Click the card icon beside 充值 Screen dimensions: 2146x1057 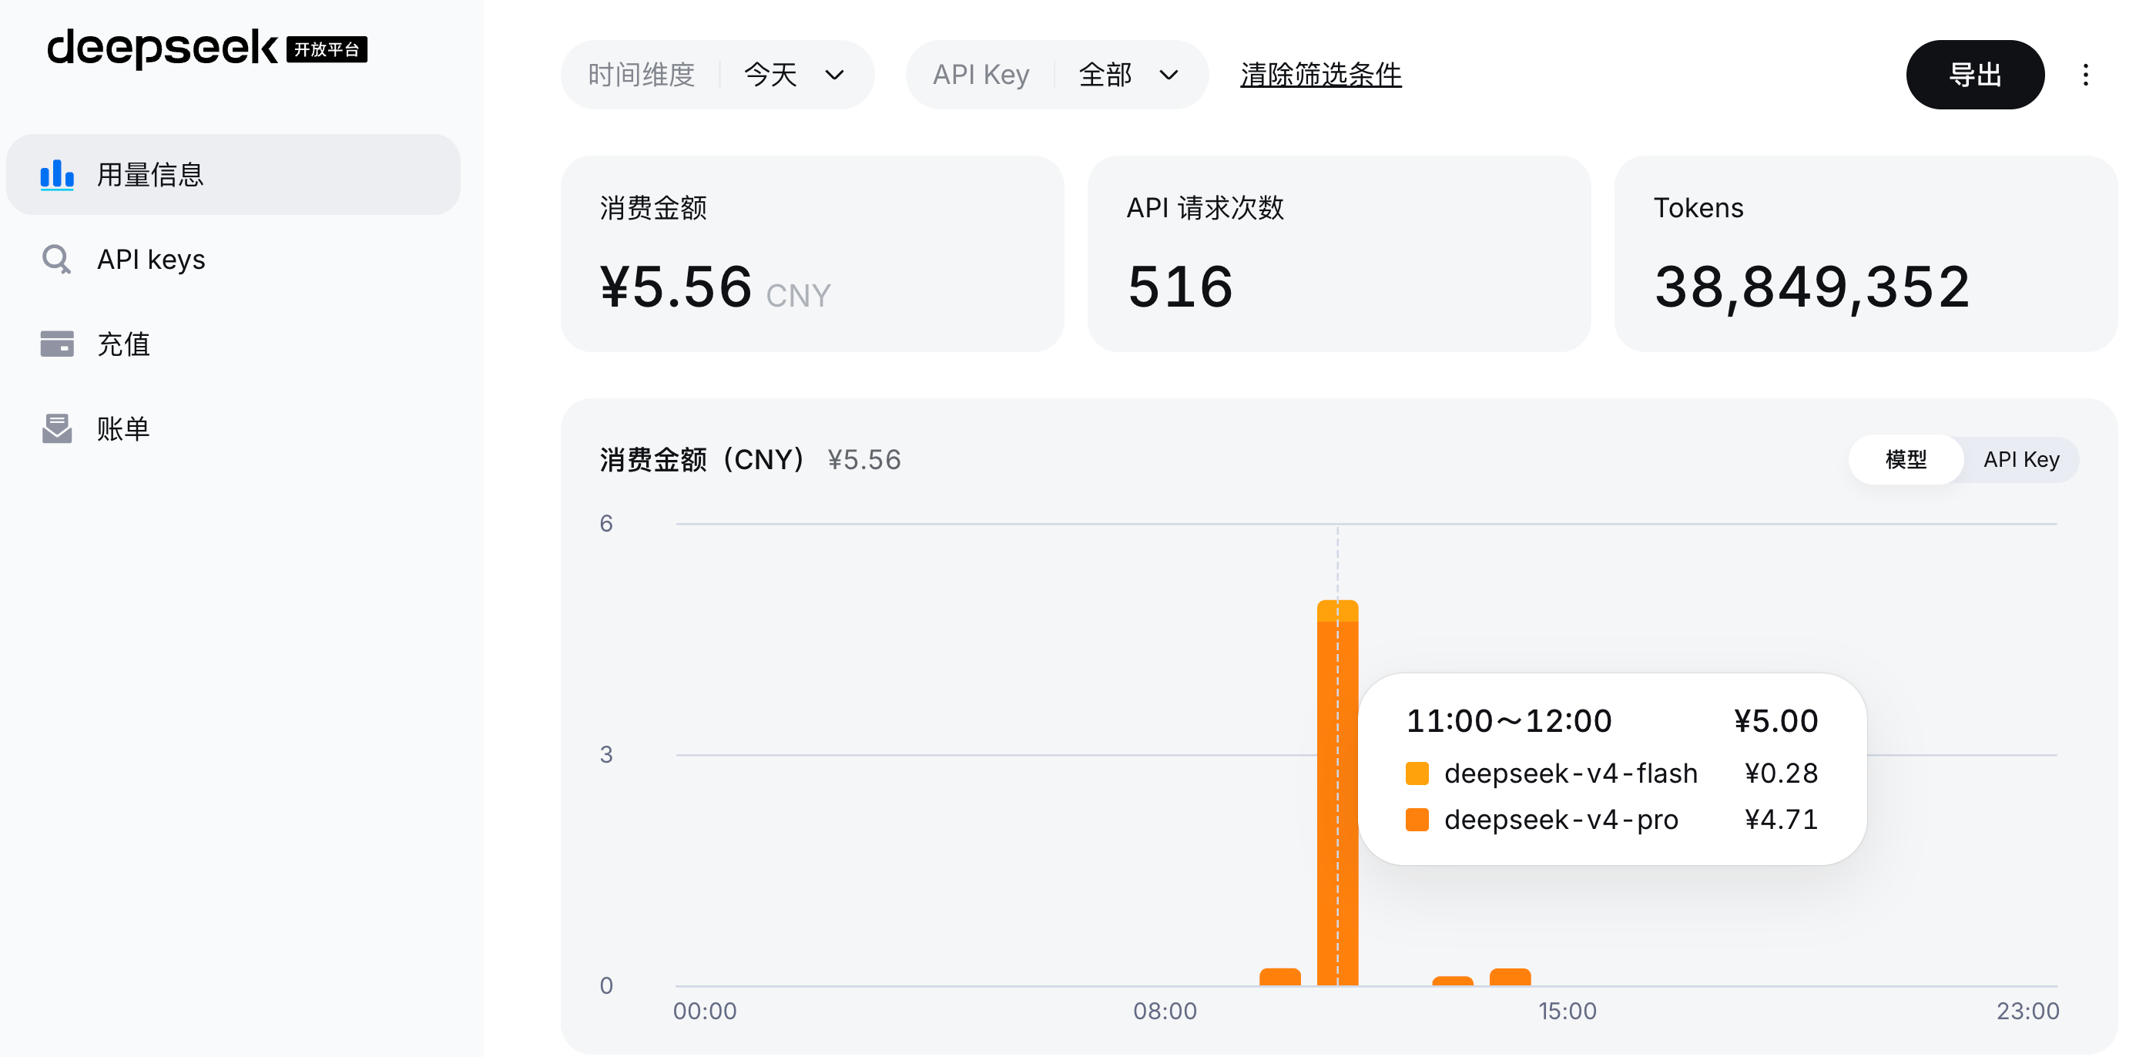57,344
